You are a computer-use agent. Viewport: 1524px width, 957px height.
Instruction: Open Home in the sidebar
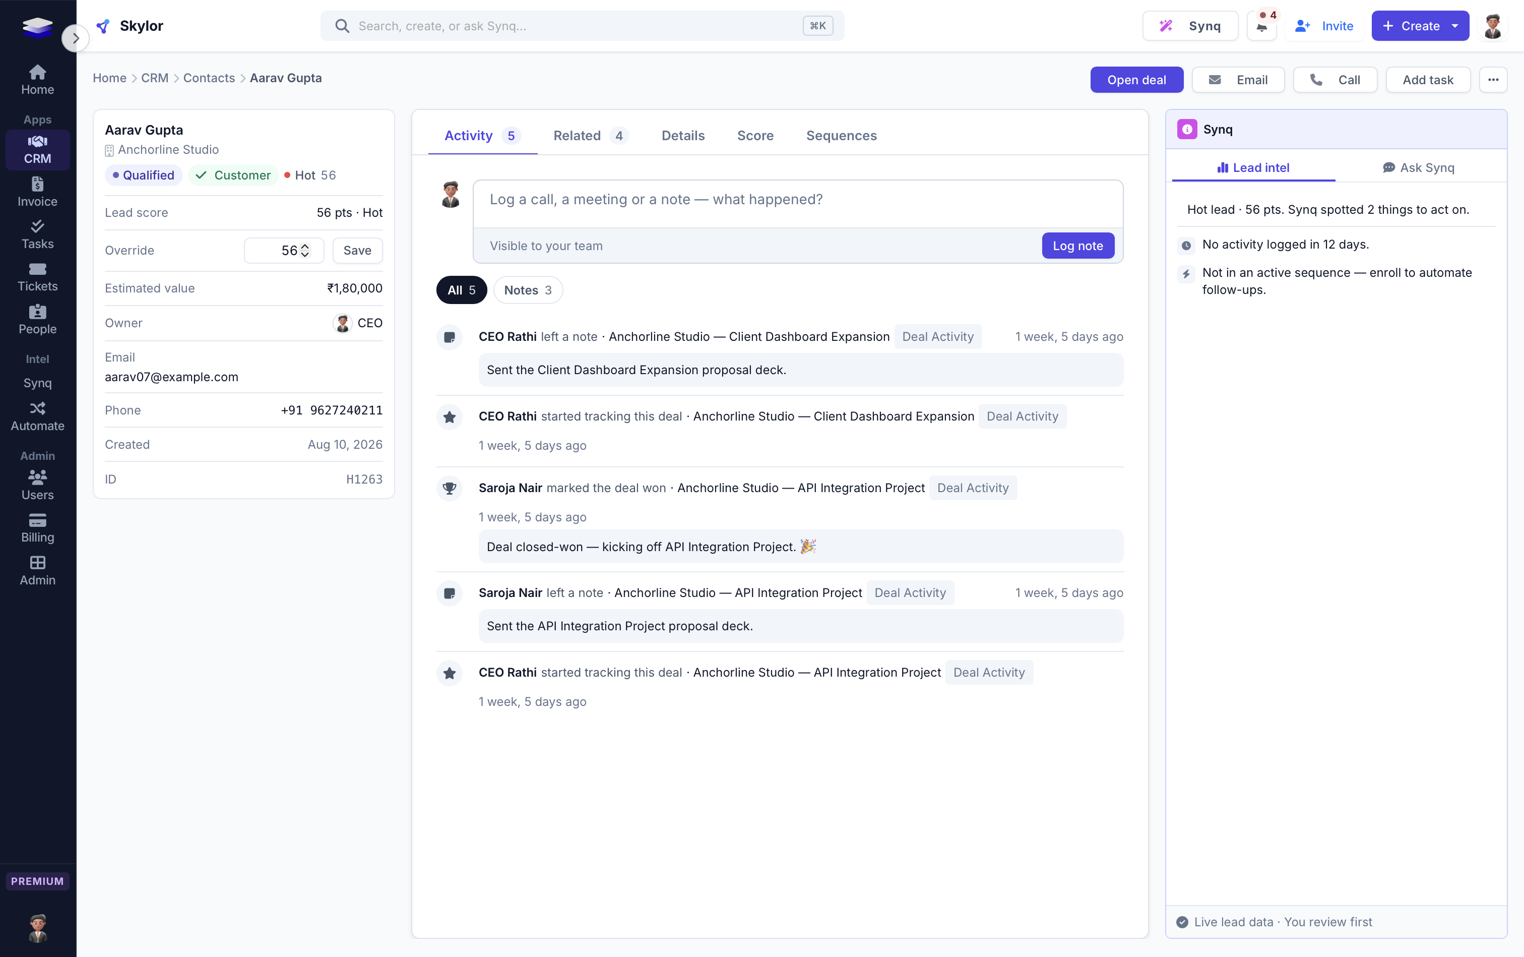tap(37, 80)
